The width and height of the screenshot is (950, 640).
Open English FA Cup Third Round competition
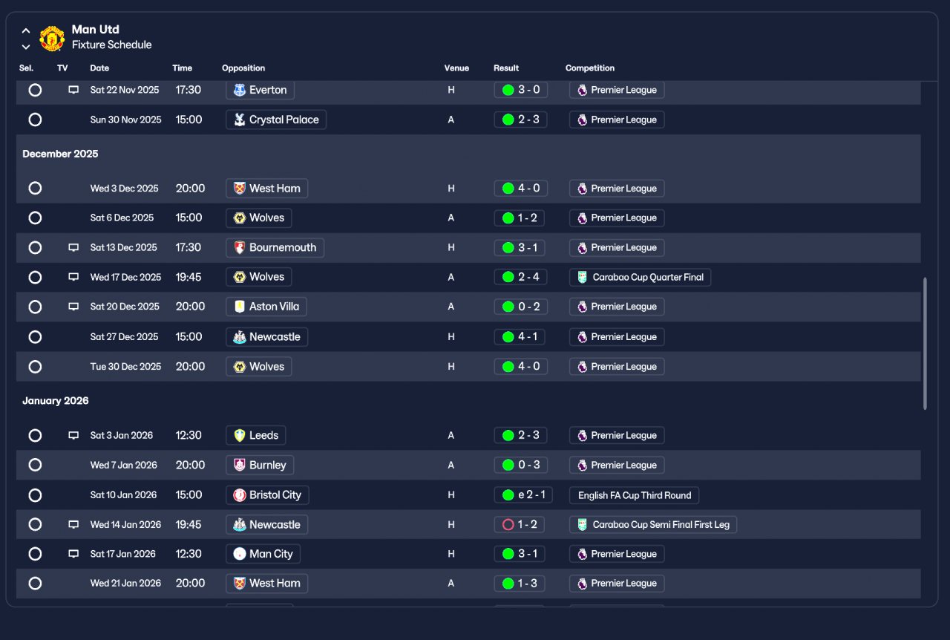(x=635, y=495)
